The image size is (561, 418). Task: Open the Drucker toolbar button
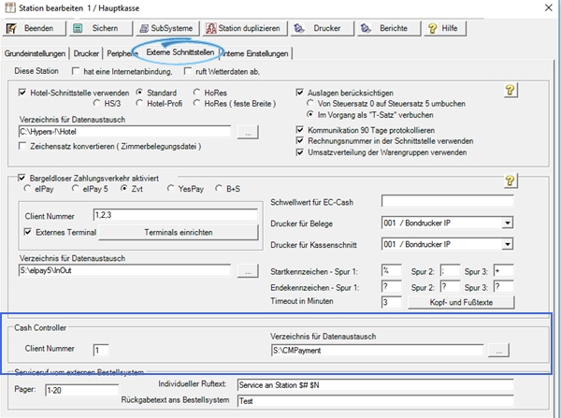coord(322,28)
